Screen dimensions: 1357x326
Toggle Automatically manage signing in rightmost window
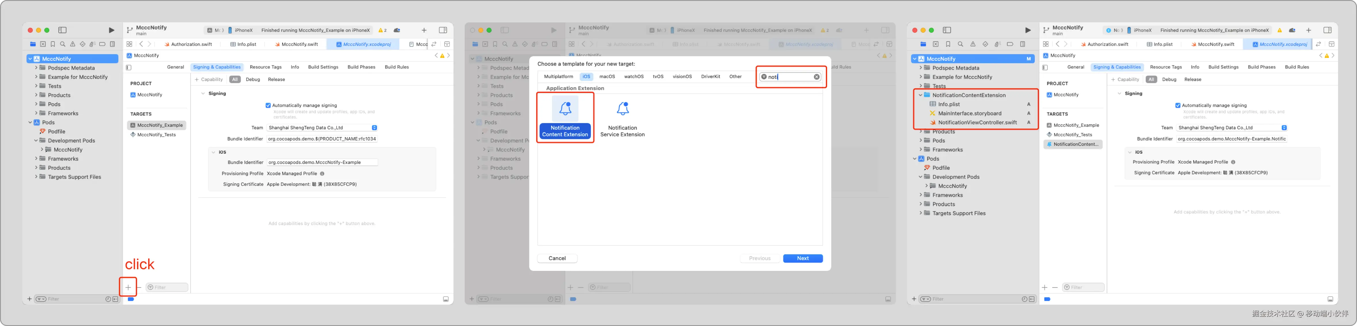(1178, 106)
